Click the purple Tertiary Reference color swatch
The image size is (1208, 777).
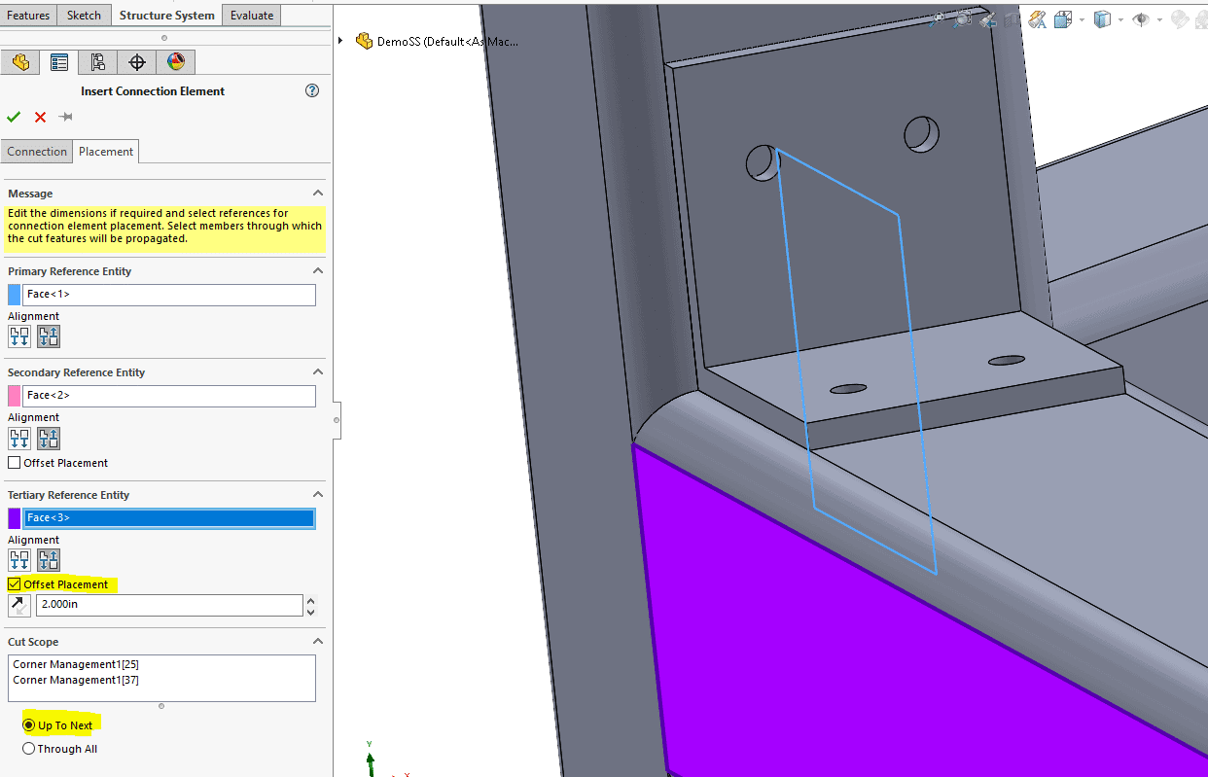point(14,518)
